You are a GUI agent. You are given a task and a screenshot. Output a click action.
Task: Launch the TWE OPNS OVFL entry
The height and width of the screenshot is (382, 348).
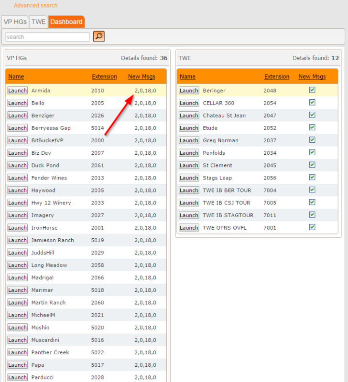pyautogui.click(x=189, y=228)
